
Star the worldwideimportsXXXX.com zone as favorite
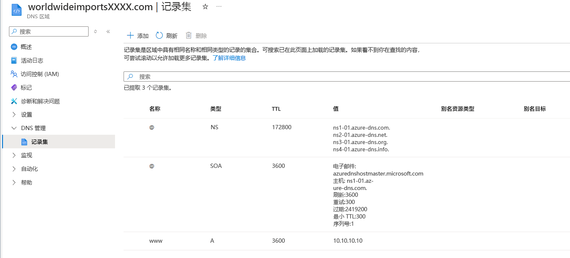tap(205, 6)
